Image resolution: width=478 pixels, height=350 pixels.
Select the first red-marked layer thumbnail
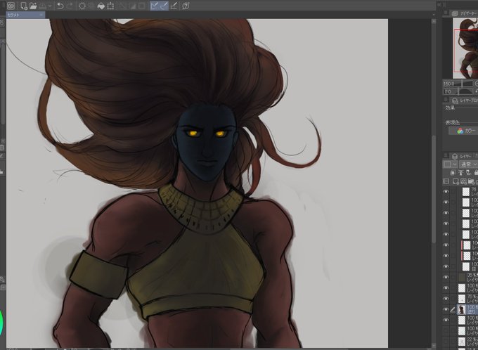(467, 245)
